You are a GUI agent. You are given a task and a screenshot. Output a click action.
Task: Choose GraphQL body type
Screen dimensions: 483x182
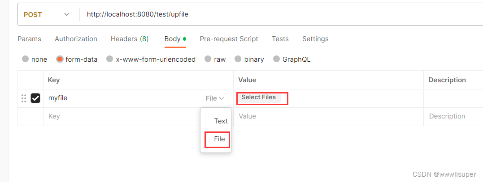click(x=276, y=59)
